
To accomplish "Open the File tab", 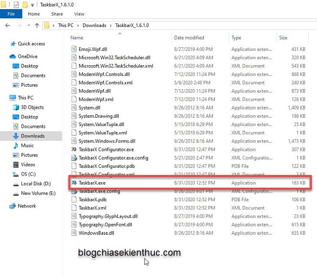I will (11, 14).
